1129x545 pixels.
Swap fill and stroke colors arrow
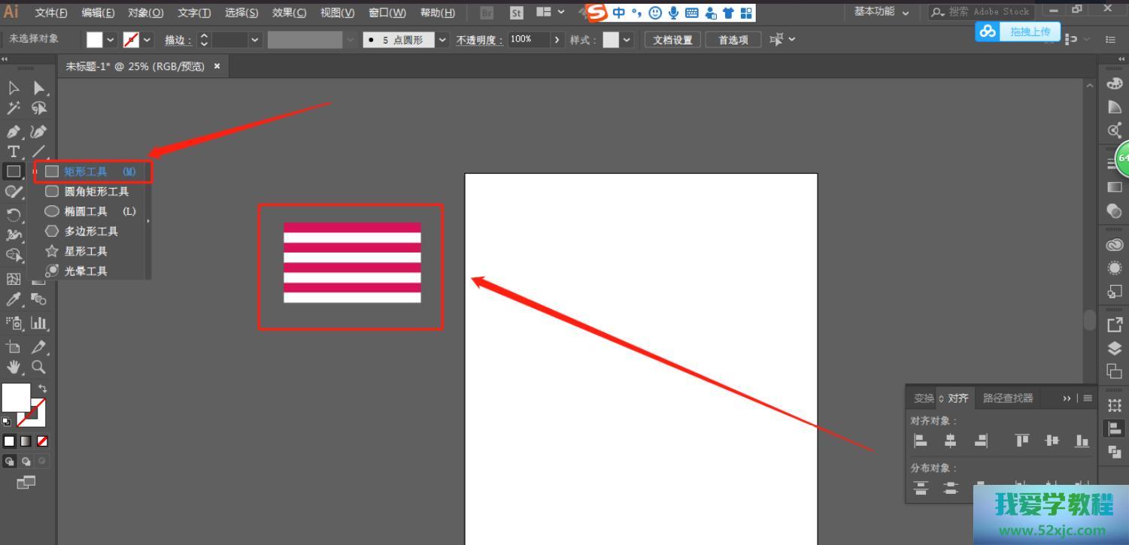coord(43,389)
